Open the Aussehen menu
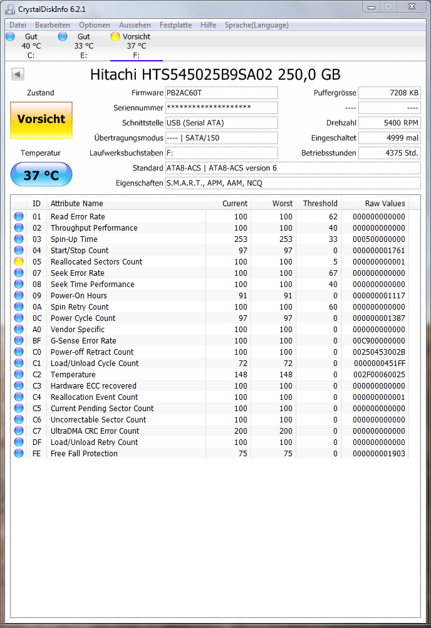Viewport: 431px width, 628px height. pyautogui.click(x=135, y=25)
